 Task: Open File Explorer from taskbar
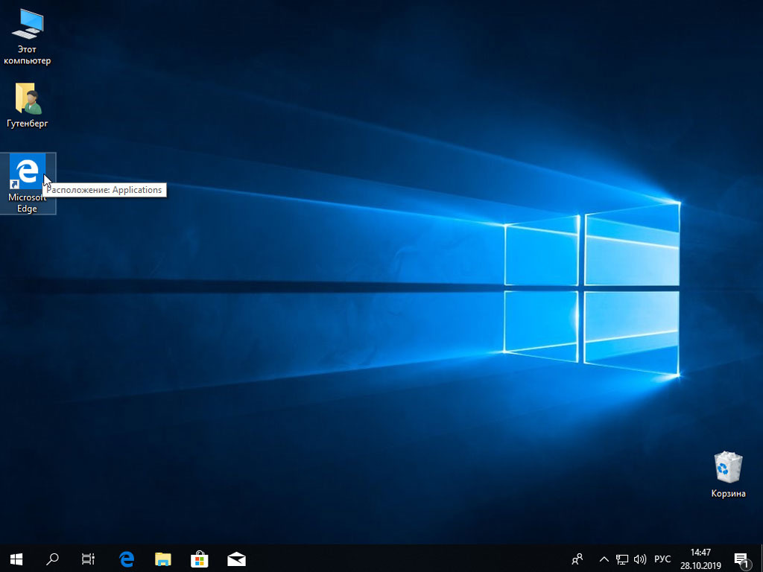163,559
